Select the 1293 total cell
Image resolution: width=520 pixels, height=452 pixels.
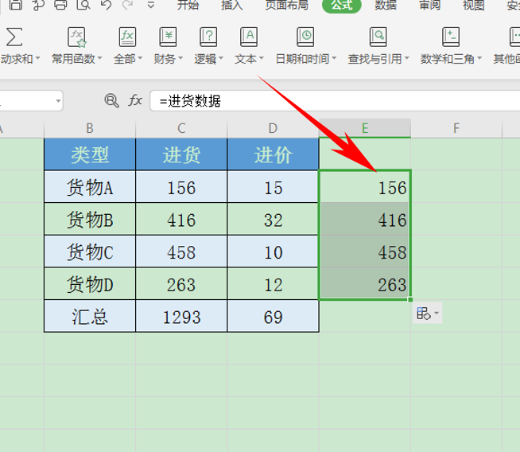click(x=181, y=316)
